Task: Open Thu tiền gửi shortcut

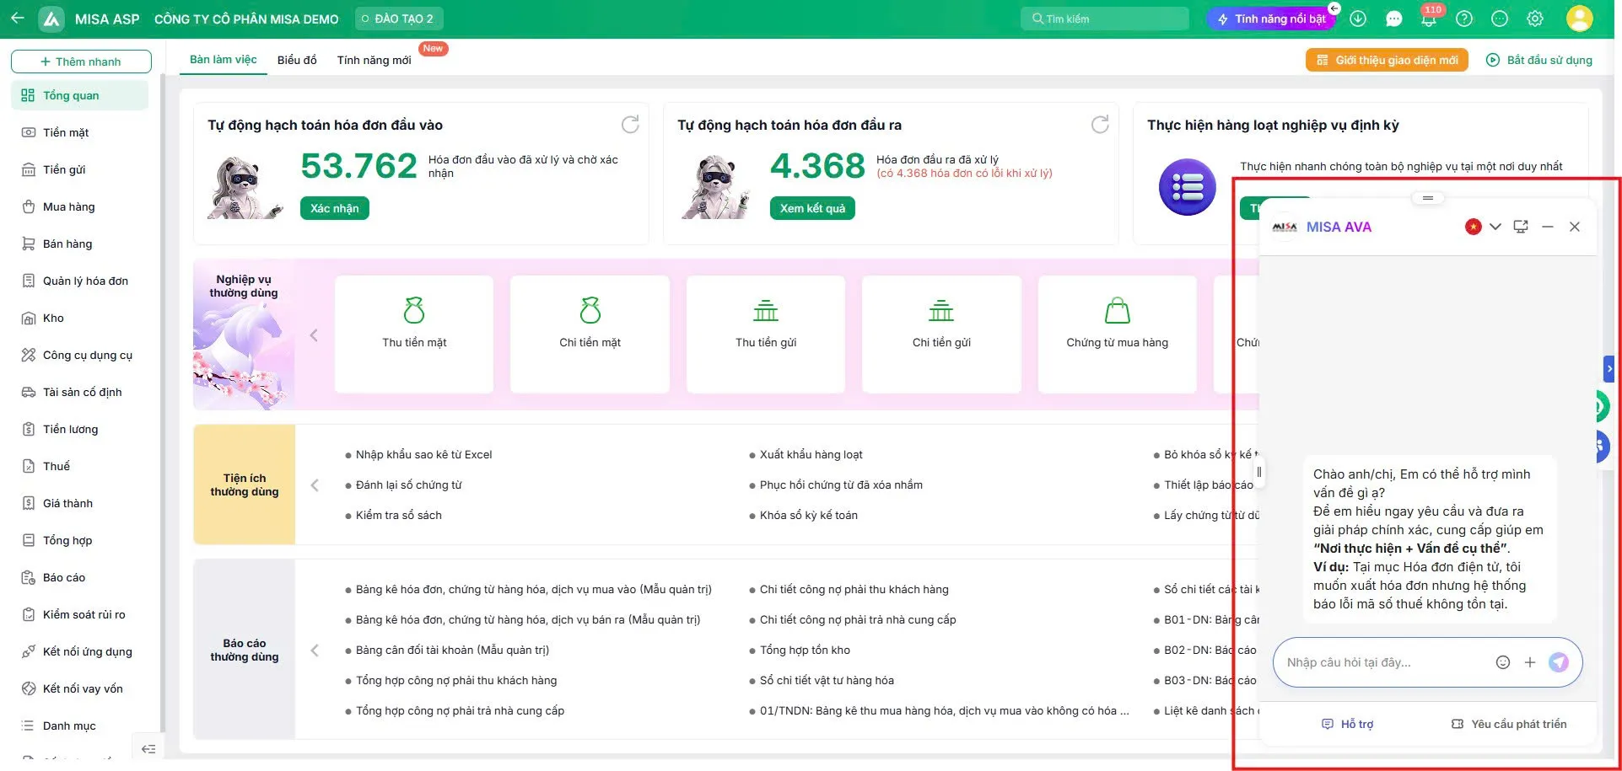Action: [766, 334]
